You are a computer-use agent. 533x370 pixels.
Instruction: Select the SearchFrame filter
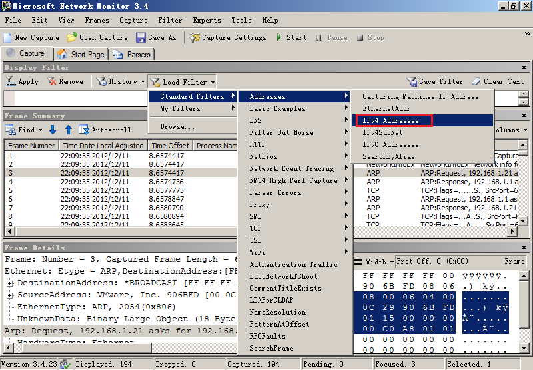point(294,348)
